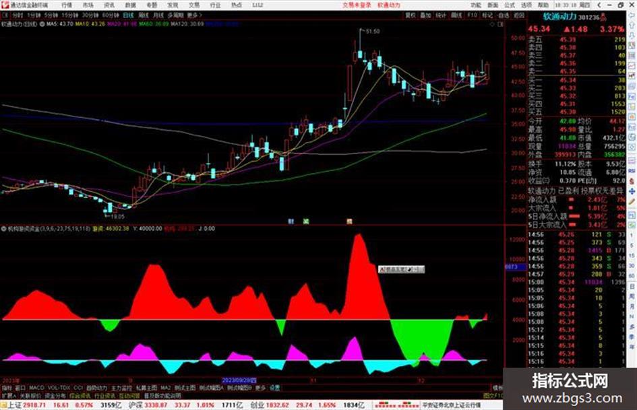Click the back arrow in title bar
637x410 pixels.
pos(599,5)
